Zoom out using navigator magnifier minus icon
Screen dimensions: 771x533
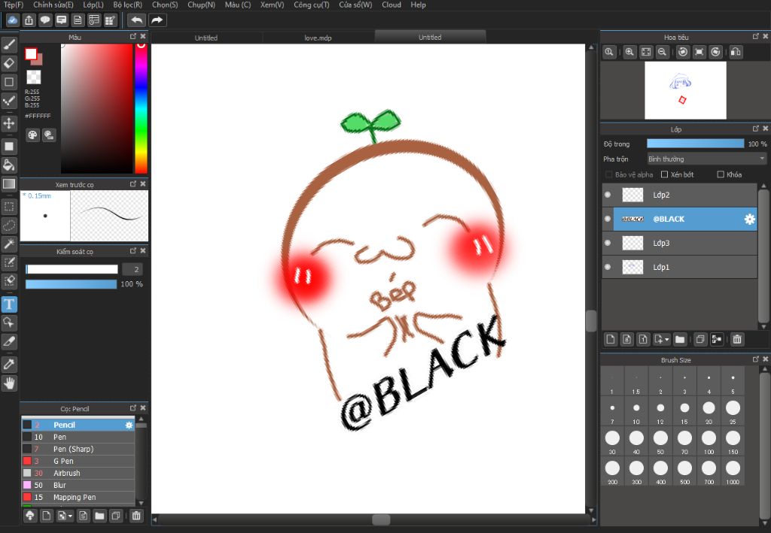[x=663, y=52]
